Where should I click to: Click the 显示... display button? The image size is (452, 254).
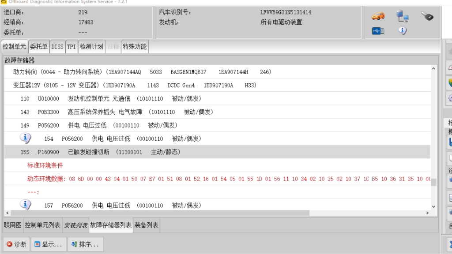(x=48, y=244)
